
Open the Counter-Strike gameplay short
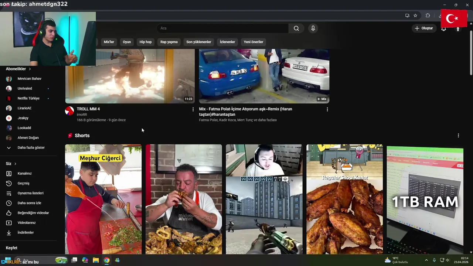tap(264, 199)
